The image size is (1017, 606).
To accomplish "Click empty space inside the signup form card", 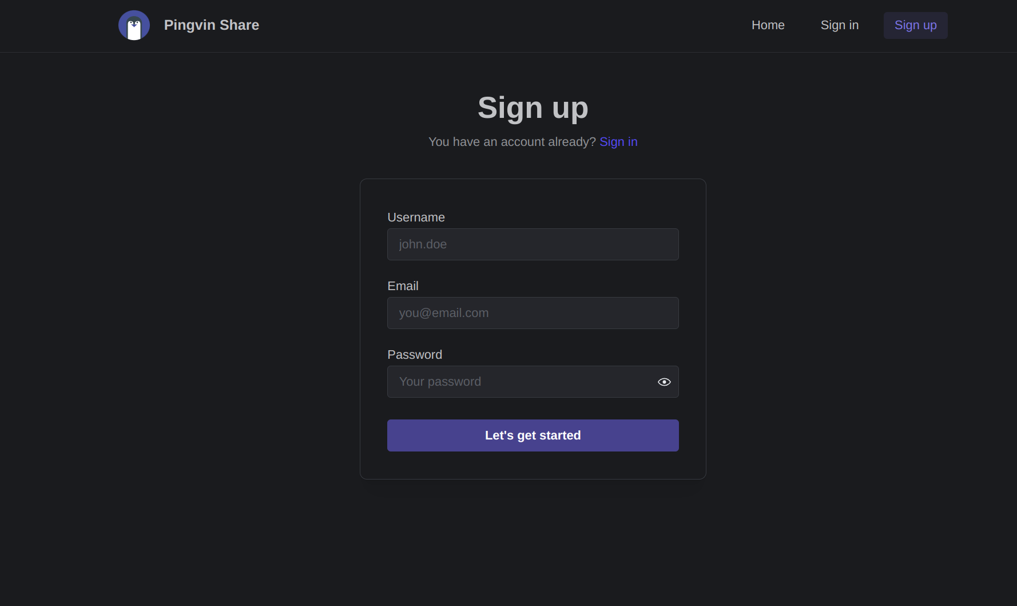I will (533, 465).
